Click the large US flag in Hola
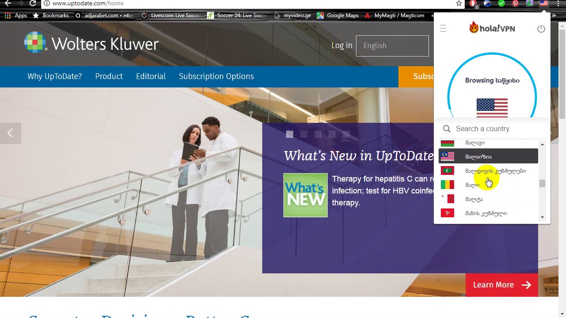 point(492,108)
